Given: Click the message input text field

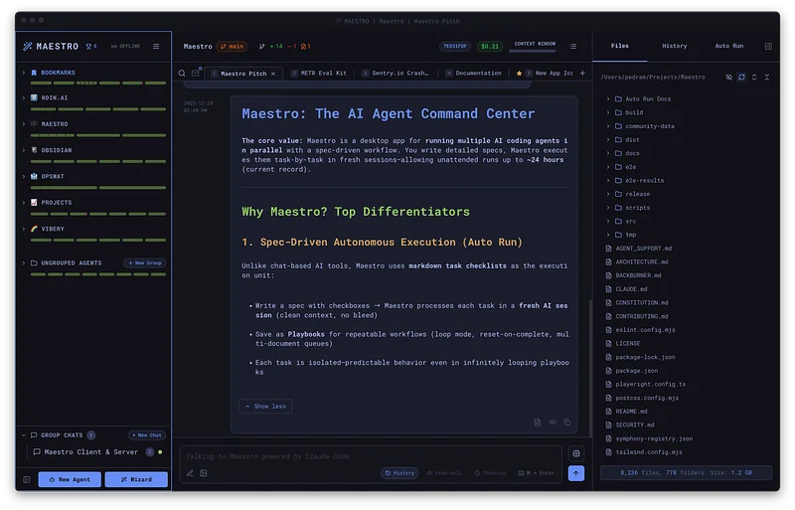Looking at the screenshot, I should pyautogui.click(x=373, y=456).
